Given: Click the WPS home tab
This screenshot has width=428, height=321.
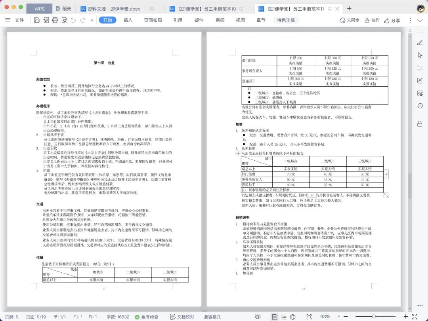Looking at the screenshot, I should click(39, 9).
